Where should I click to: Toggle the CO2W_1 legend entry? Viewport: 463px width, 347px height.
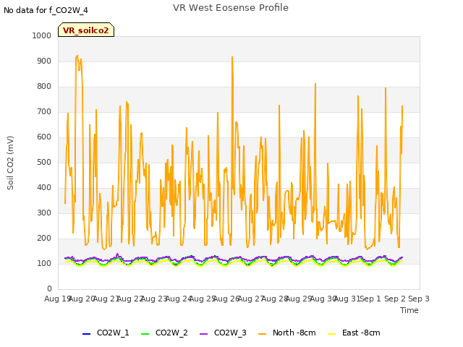point(106,333)
